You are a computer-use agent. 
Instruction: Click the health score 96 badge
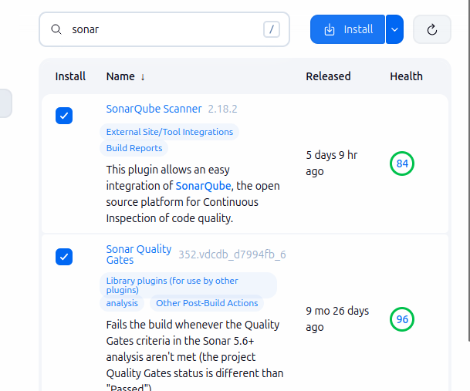pyautogui.click(x=402, y=319)
